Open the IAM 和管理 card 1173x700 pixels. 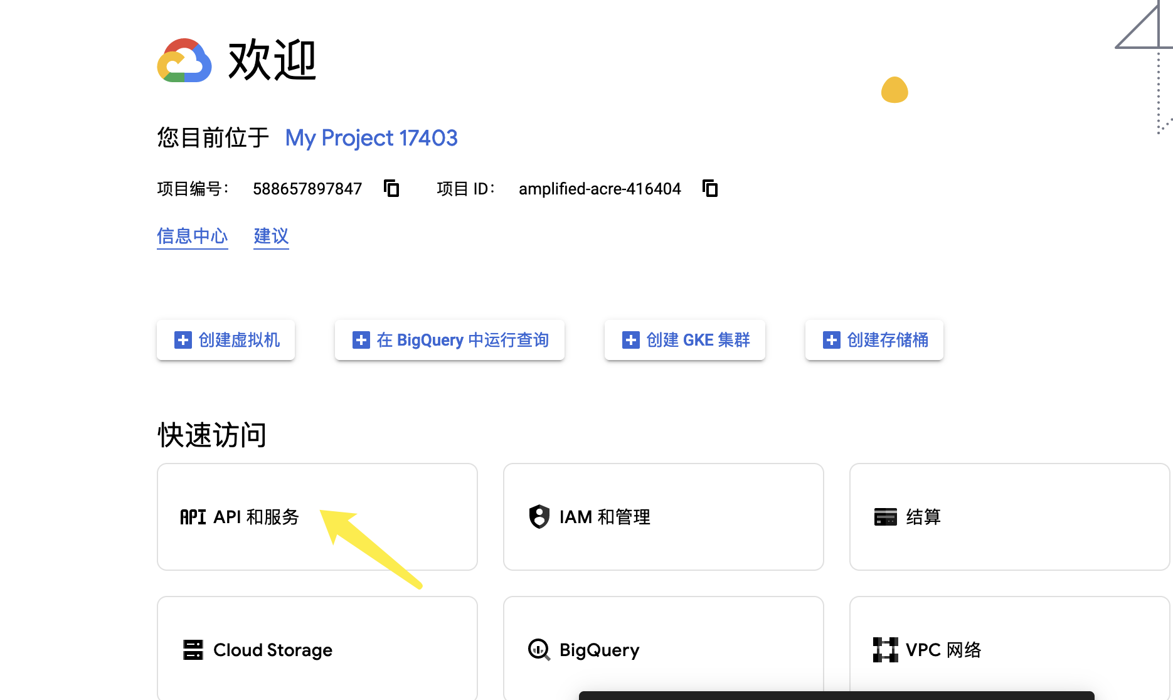pyautogui.click(x=663, y=517)
